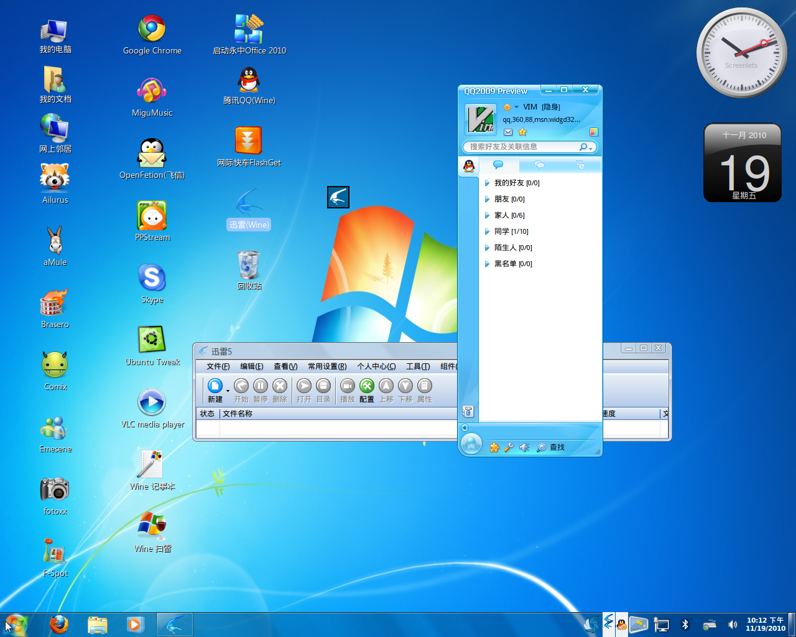Click the QQ main menu round button
The width and height of the screenshot is (796, 637).
471,444
